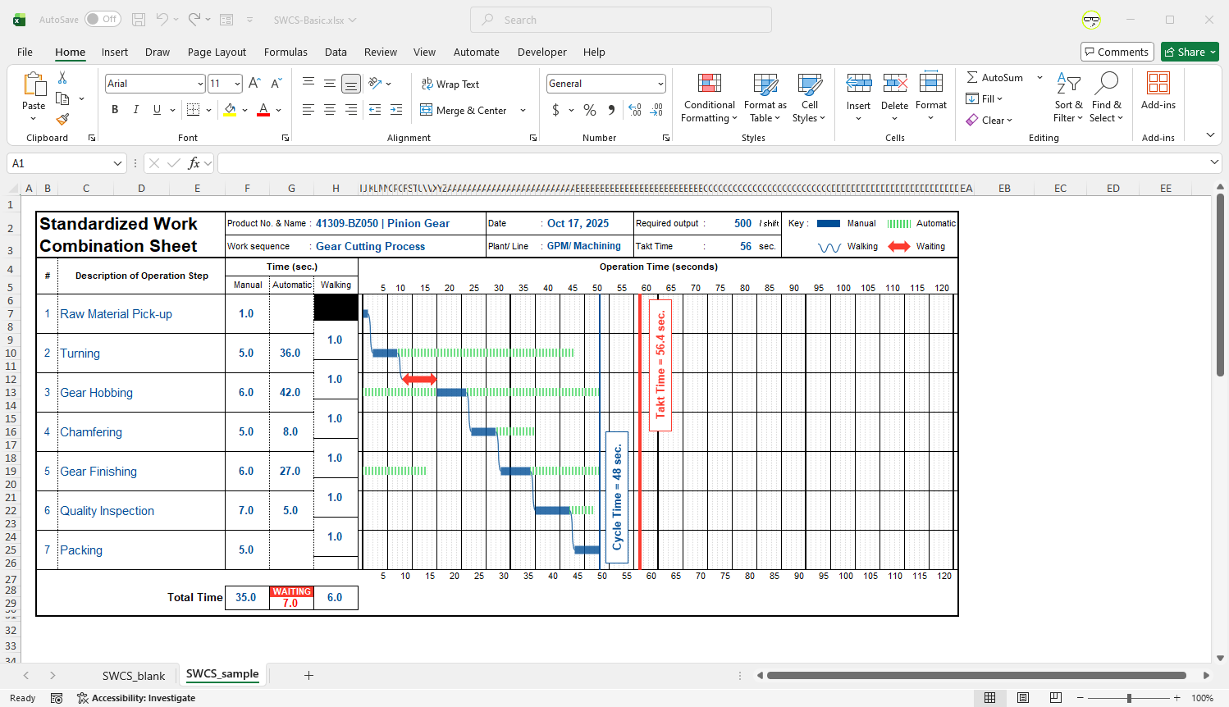Viewport: 1229px width, 707px height.
Task: Switch to the Insert tab
Action: [x=115, y=52]
